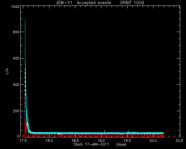This screenshot has height=149, width=186.
Task: Click the 20.0 x-axis tick label
Action: click(153, 141)
